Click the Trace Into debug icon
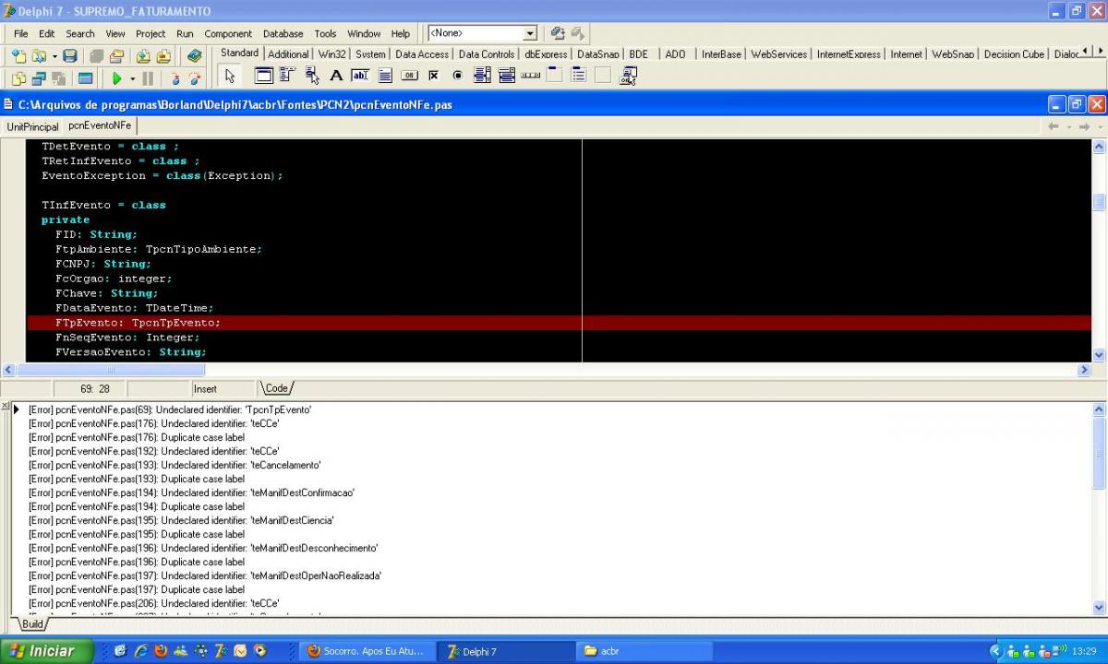 tap(175, 78)
